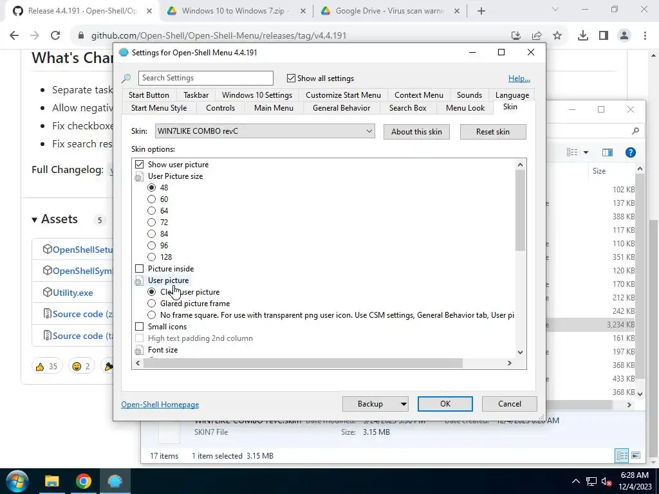Click the Chrome address bar URL

pyautogui.click(x=219, y=36)
